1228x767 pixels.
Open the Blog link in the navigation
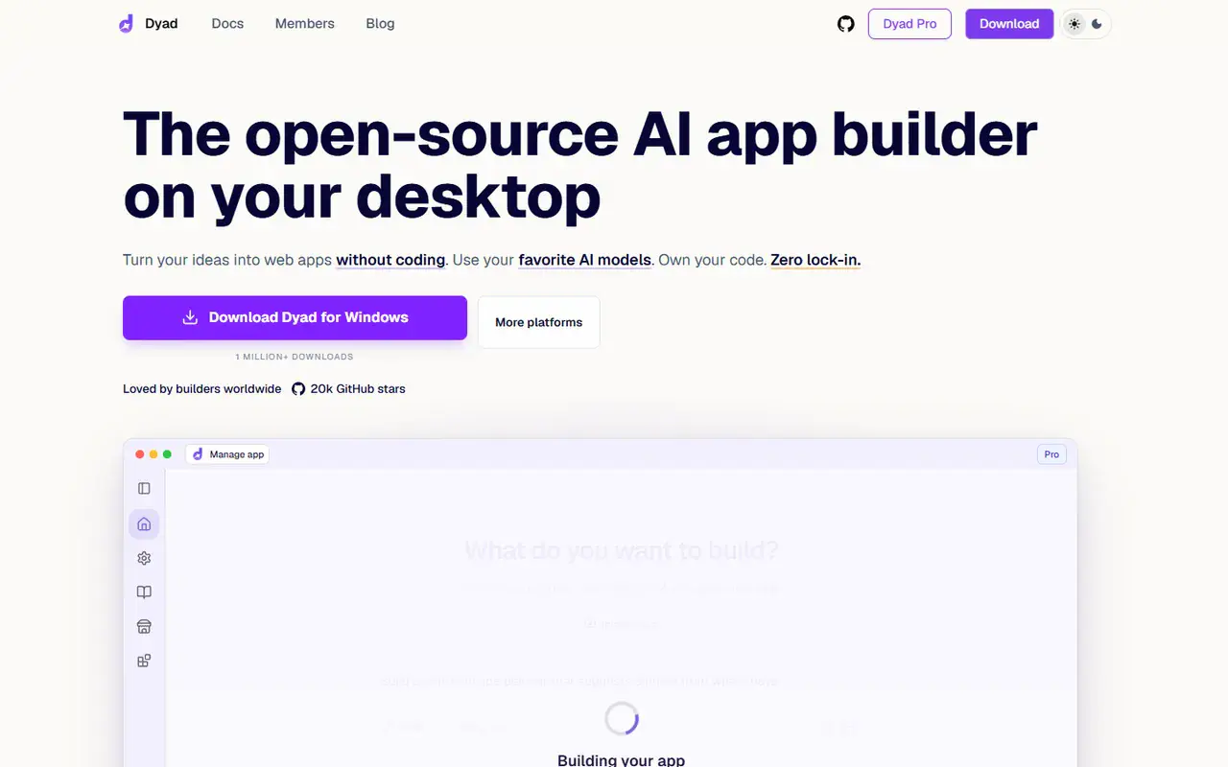coord(380,24)
